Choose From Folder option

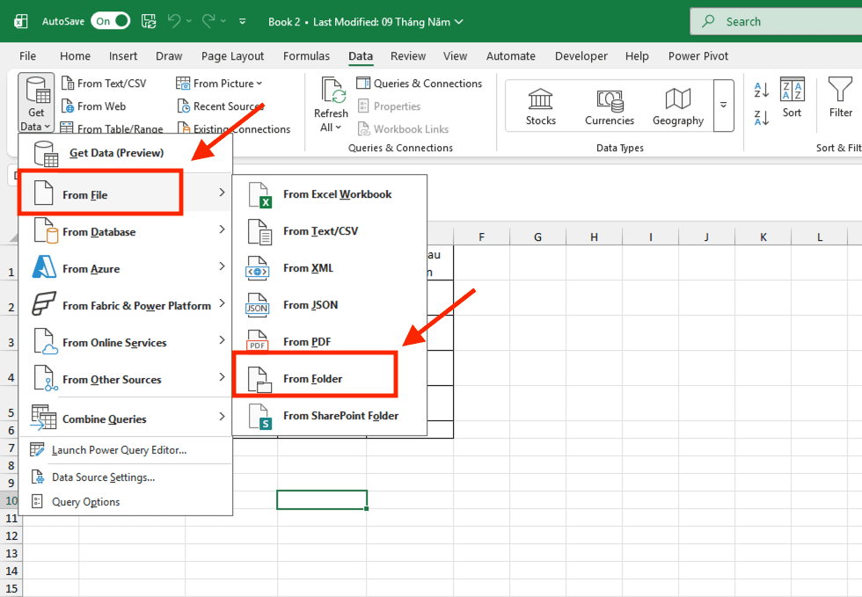[329, 378]
